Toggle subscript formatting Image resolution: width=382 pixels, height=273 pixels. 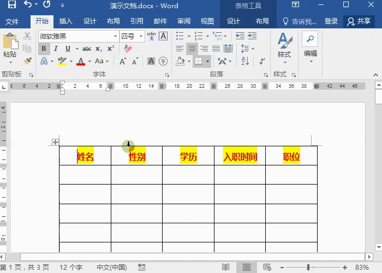[x=99, y=49]
